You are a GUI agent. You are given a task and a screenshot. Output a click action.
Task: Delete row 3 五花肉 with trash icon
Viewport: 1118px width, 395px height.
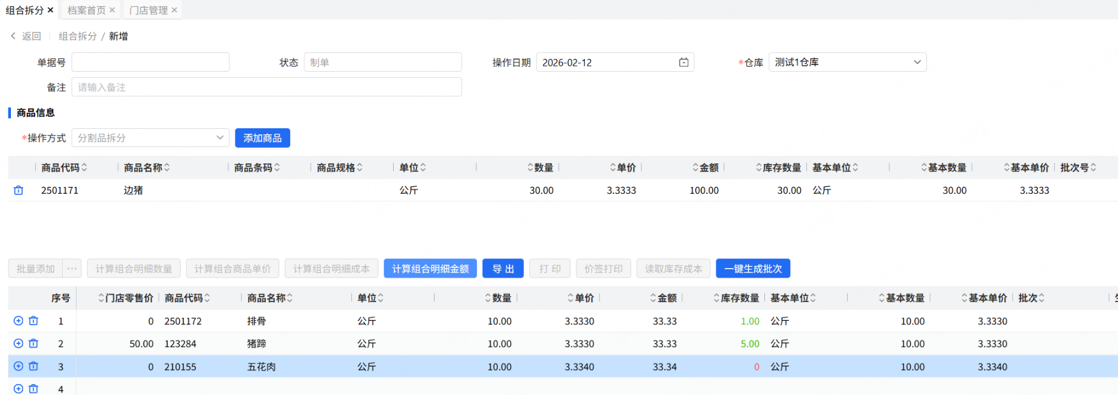point(33,366)
